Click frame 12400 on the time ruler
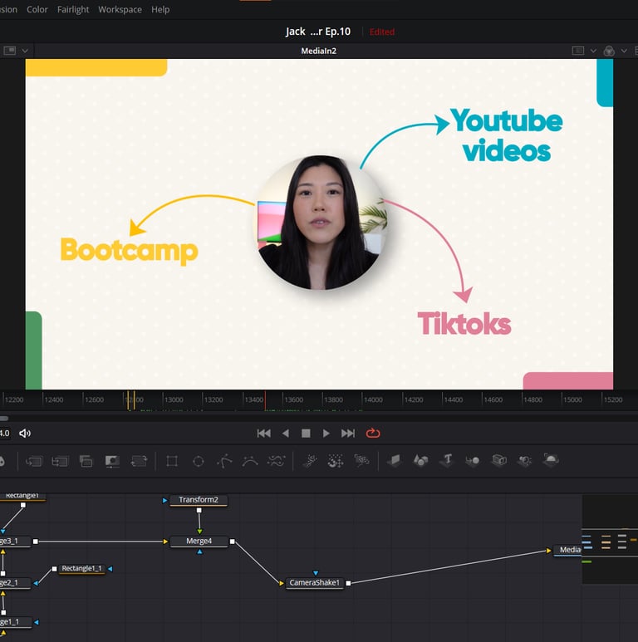This screenshot has height=642, width=638. [x=54, y=399]
